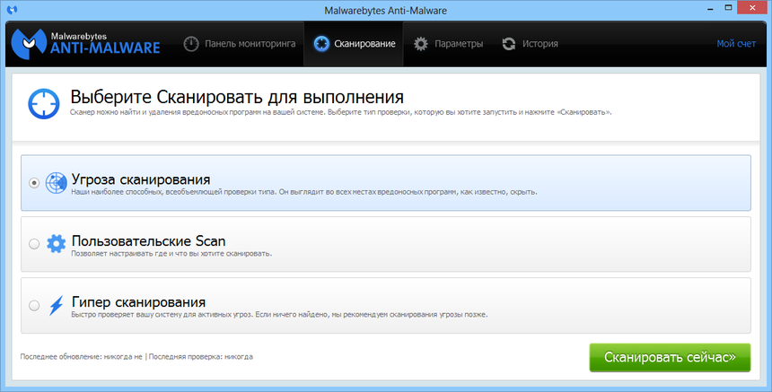The image size is (772, 392).
Task: Click the heading Выберите Сканировать для выполнения
Action: 237,97
